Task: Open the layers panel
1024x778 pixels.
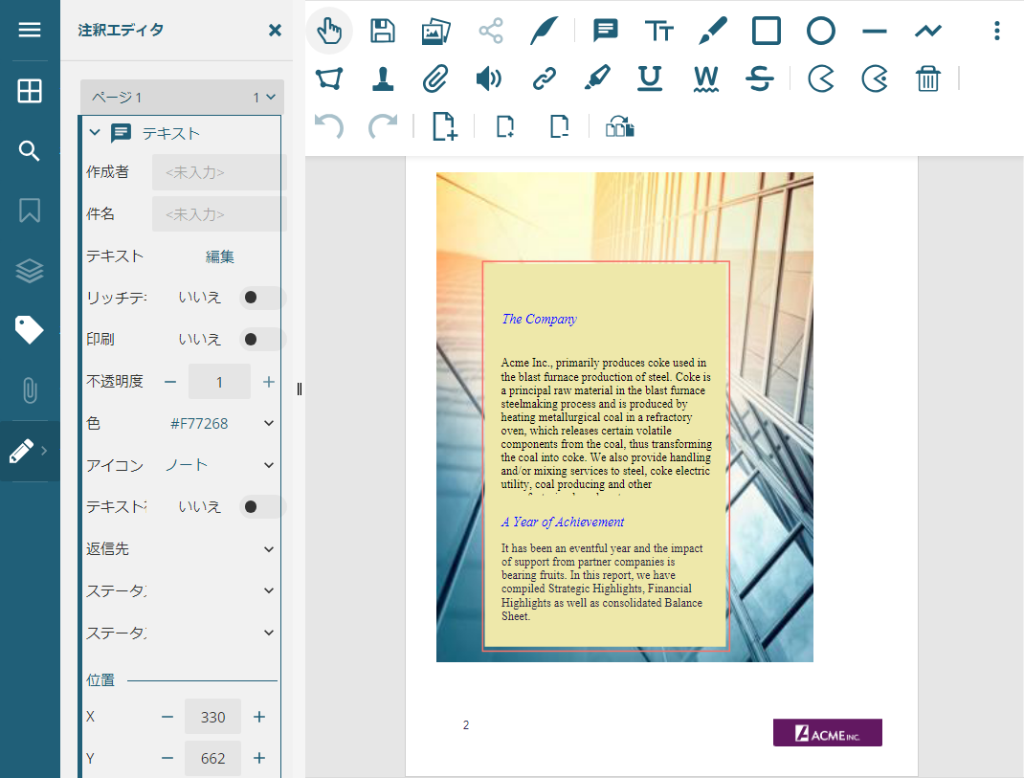Action: [x=30, y=271]
